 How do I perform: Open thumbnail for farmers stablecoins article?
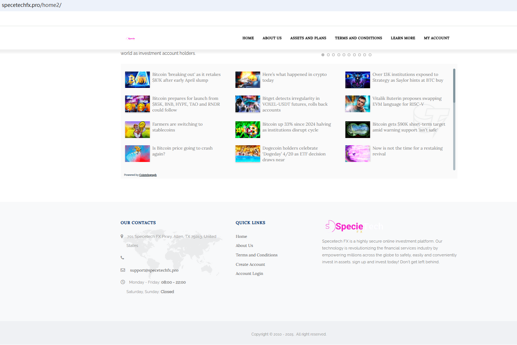(x=138, y=130)
